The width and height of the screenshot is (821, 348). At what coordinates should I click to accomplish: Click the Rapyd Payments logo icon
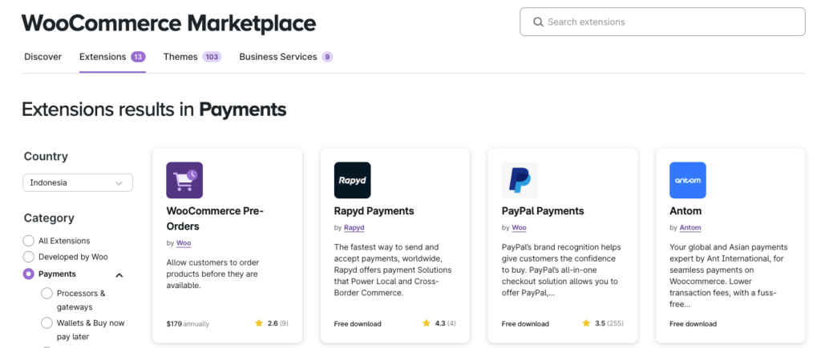352,180
